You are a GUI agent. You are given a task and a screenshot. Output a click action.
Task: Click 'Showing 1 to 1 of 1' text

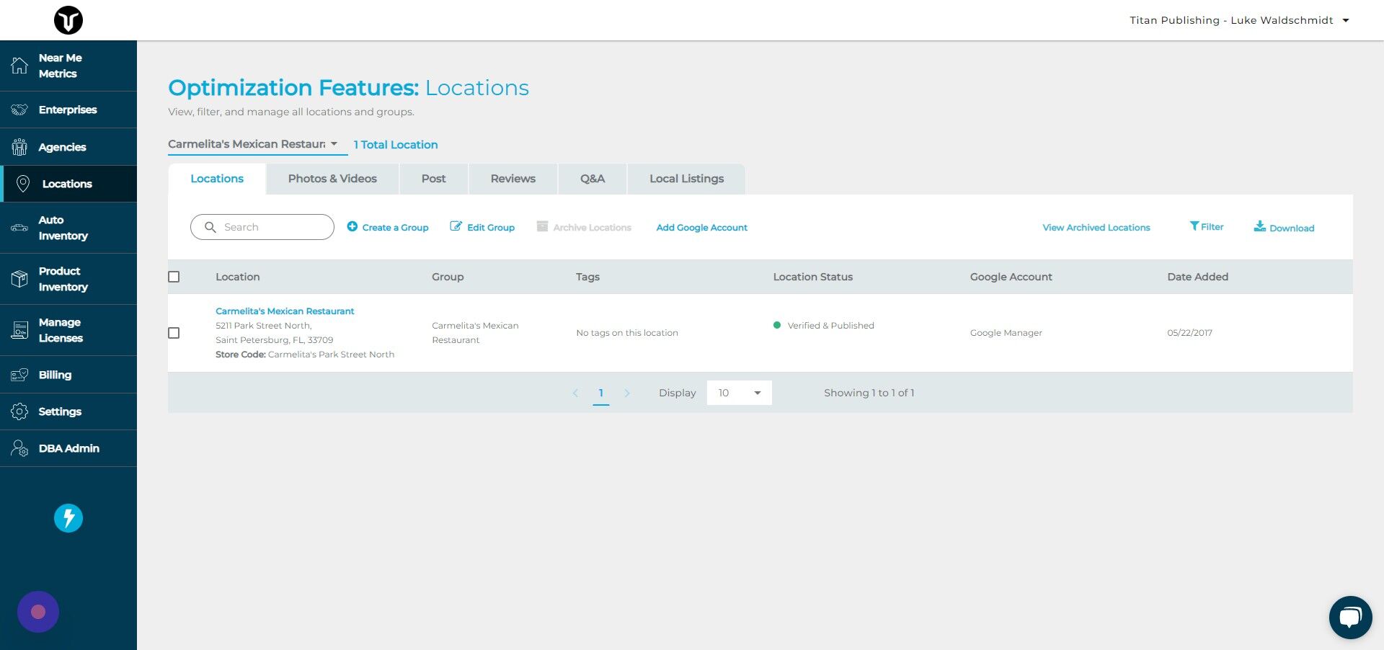(869, 393)
